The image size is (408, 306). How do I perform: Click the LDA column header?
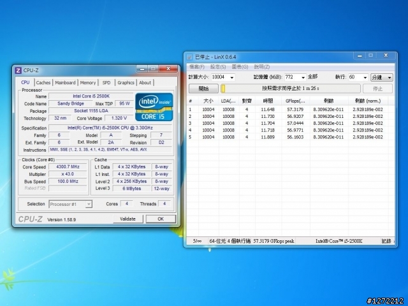tap(228, 101)
